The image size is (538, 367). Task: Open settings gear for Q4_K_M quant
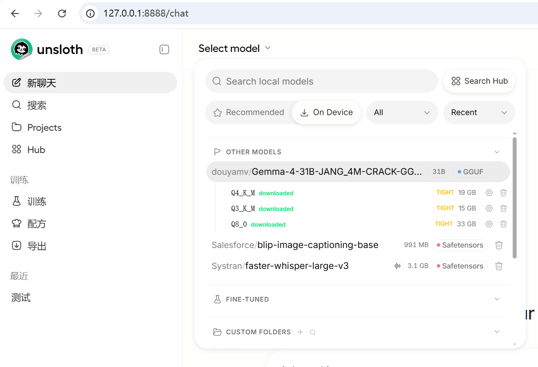(x=489, y=193)
